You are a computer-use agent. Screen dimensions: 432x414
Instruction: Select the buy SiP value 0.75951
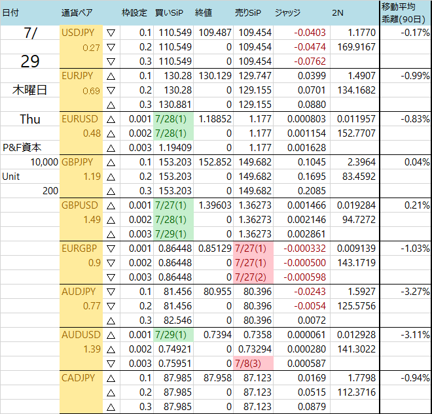tap(175, 364)
